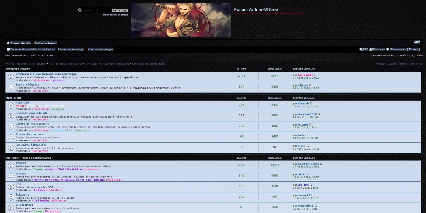
Task: Open Voir les messages non lus
Action: (x=65, y=63)
